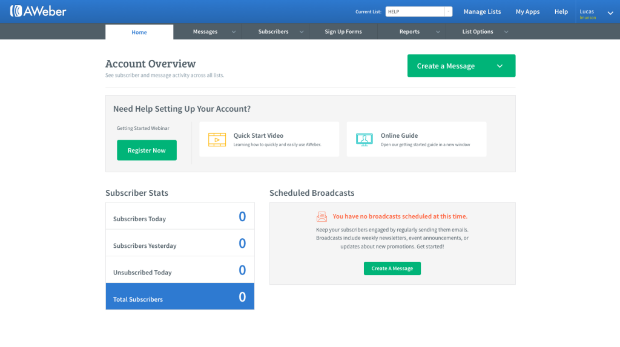The width and height of the screenshot is (620, 347).
Task: Select the Subscribers Today row
Action: click(180, 216)
